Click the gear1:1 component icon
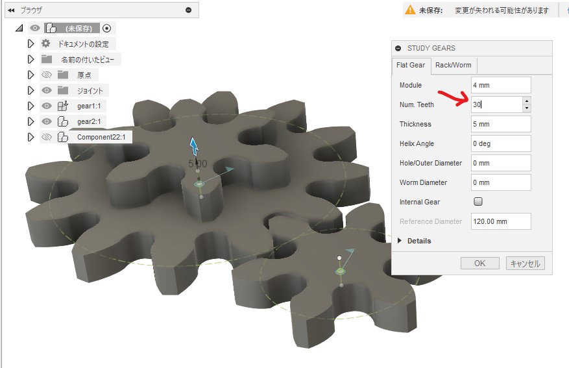The width and height of the screenshot is (569, 368). (63, 106)
